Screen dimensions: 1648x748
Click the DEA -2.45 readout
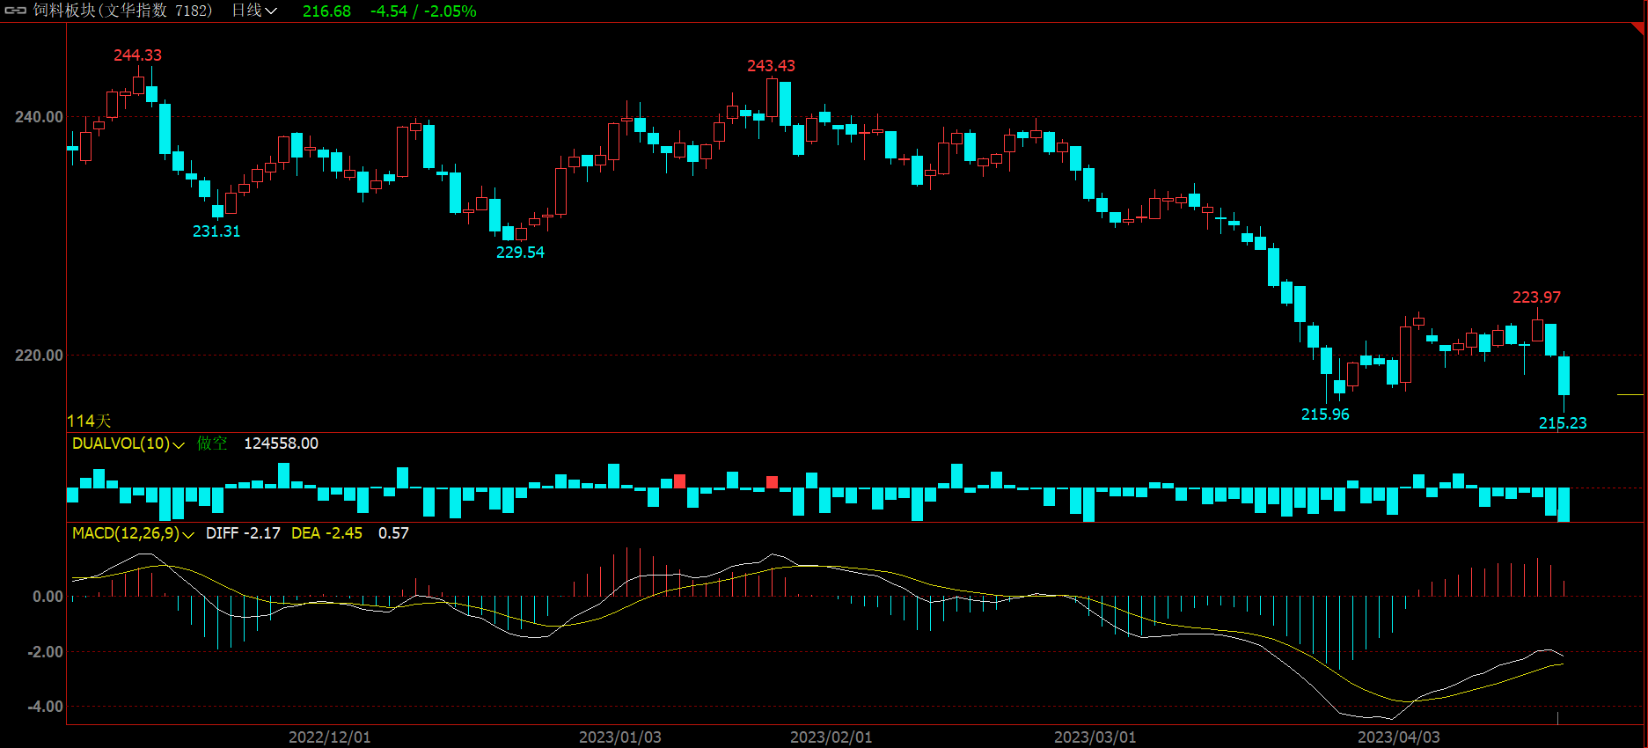tap(326, 533)
